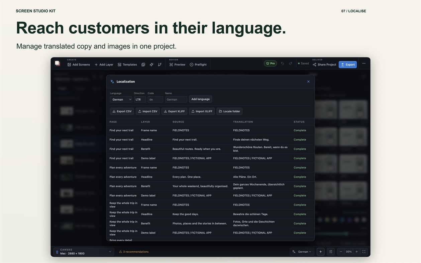
Task: Open the German language selector in bottom bar
Action: point(302,252)
